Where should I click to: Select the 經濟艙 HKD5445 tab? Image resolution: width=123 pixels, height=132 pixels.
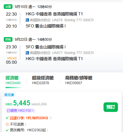pyautogui.click(x=13, y=80)
